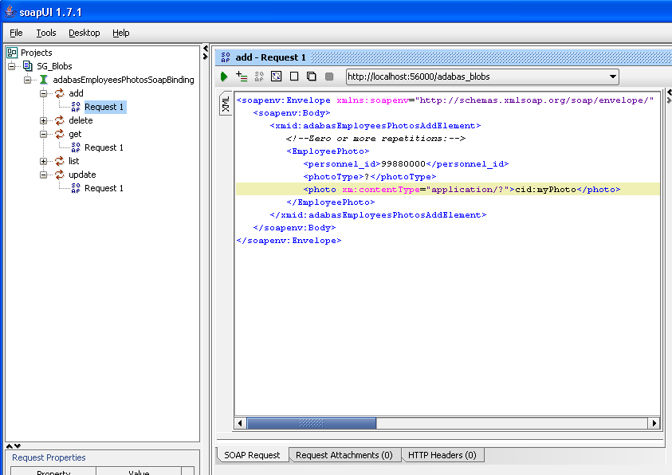Collapse the adabasEmployeesPhotosSoapBinding node
Image resolution: width=672 pixels, height=475 pixels.
(28, 80)
